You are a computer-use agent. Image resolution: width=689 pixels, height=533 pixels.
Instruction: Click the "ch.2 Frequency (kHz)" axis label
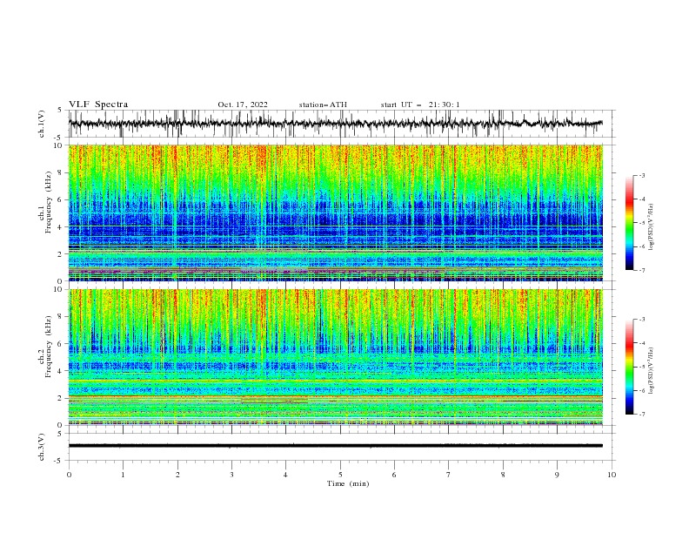click(45, 347)
